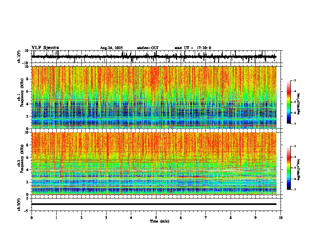The height and width of the screenshot is (244, 316).
Task: Click the ch.2 spectrogram color scale bar
Action: [x=289, y=168]
